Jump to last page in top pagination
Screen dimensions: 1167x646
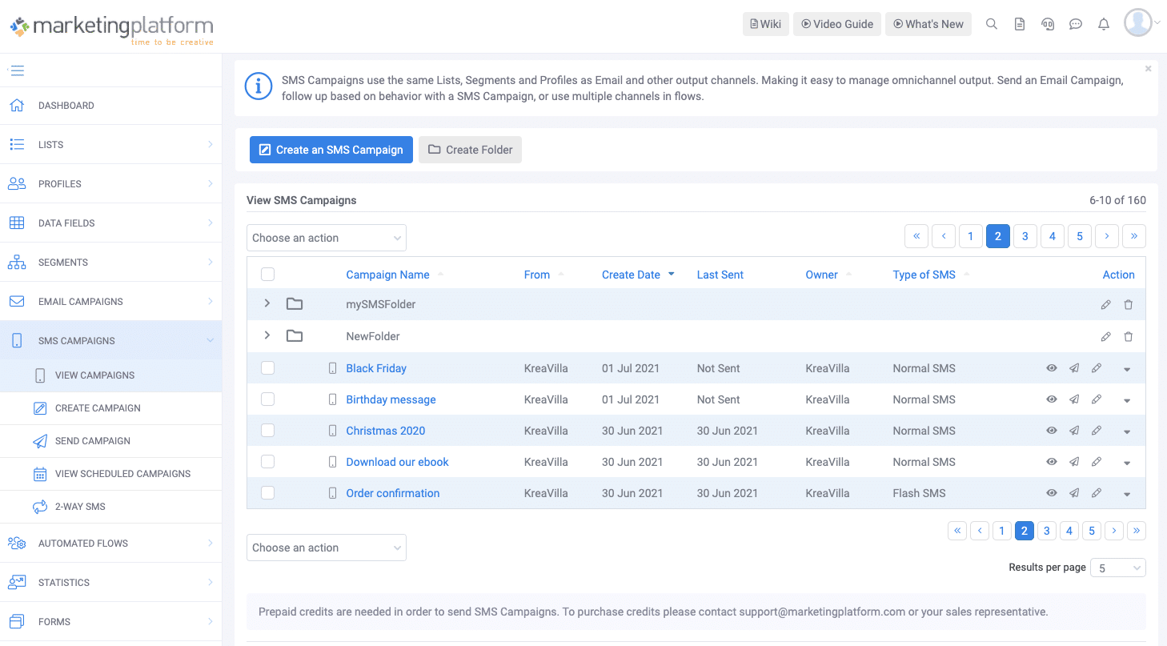1134,236
